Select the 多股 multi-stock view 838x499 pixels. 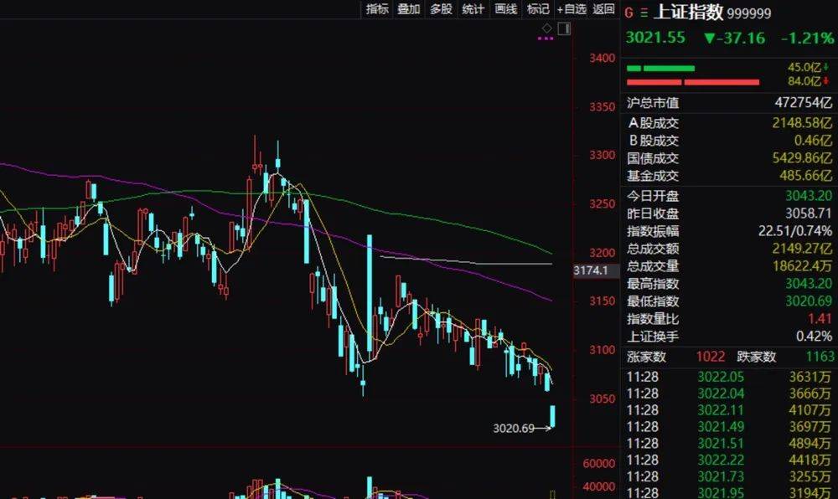pos(441,9)
